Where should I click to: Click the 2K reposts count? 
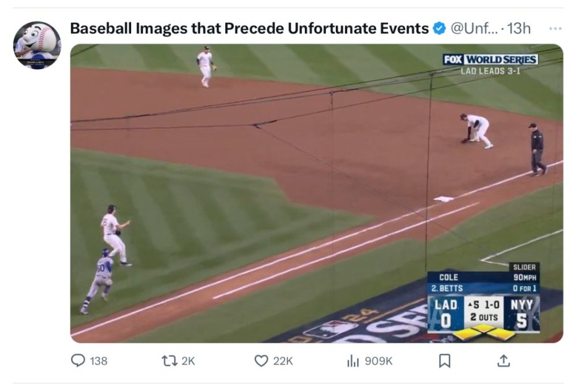(188, 361)
